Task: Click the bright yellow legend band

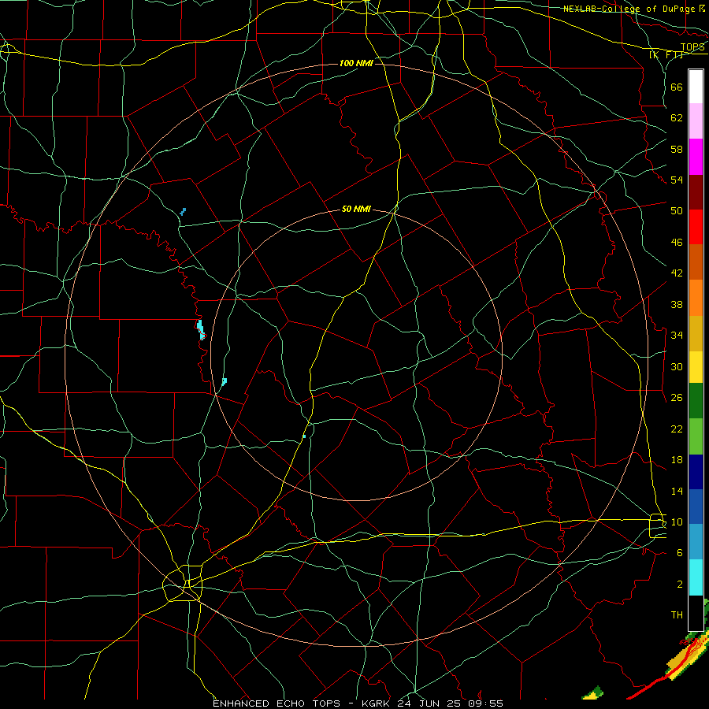Action: [696, 367]
